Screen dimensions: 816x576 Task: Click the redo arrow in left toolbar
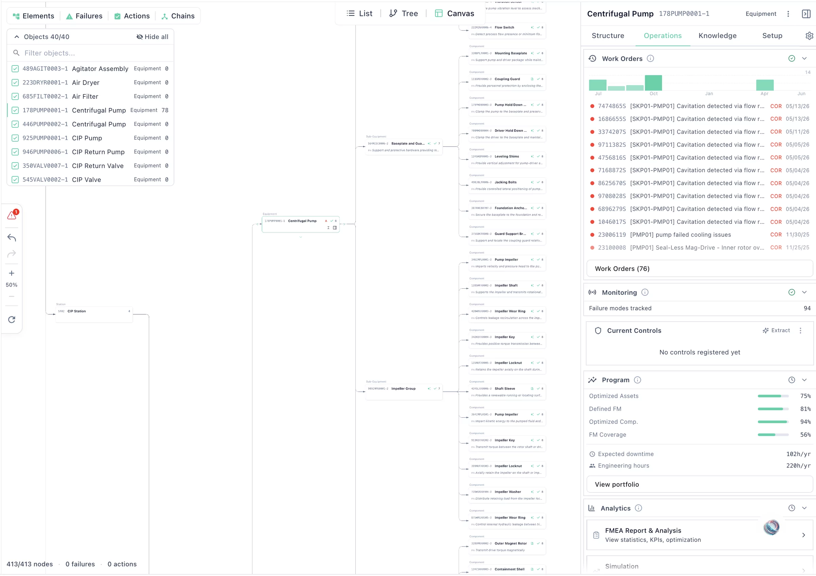tap(12, 254)
